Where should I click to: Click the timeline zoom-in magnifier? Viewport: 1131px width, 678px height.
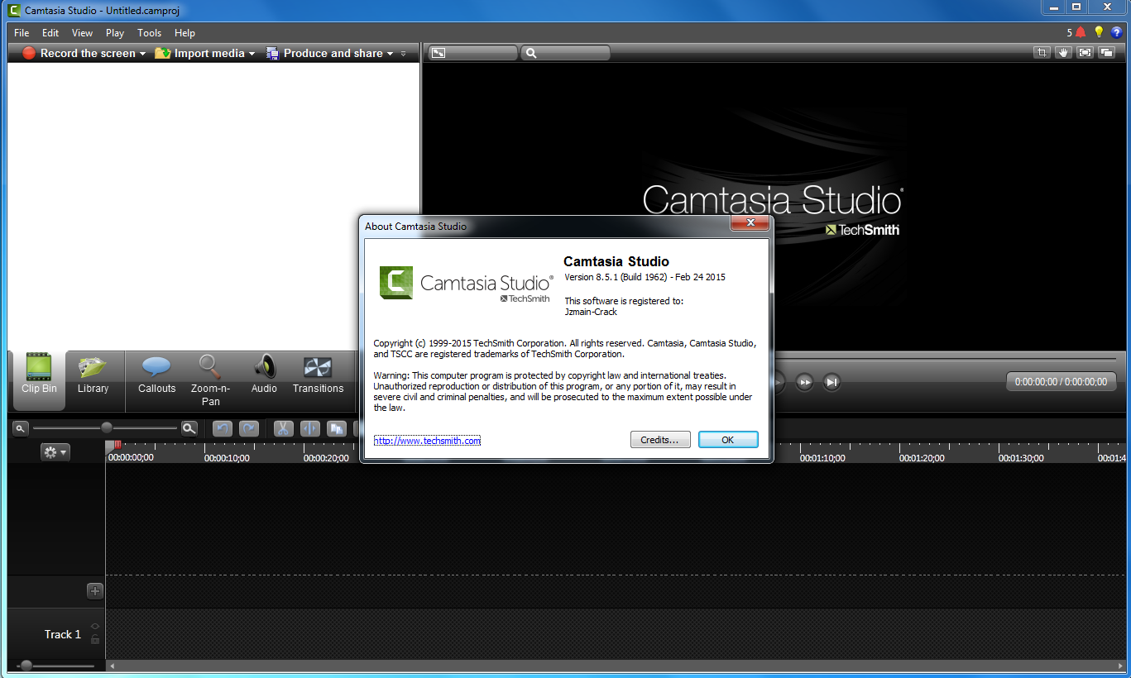pyautogui.click(x=189, y=428)
